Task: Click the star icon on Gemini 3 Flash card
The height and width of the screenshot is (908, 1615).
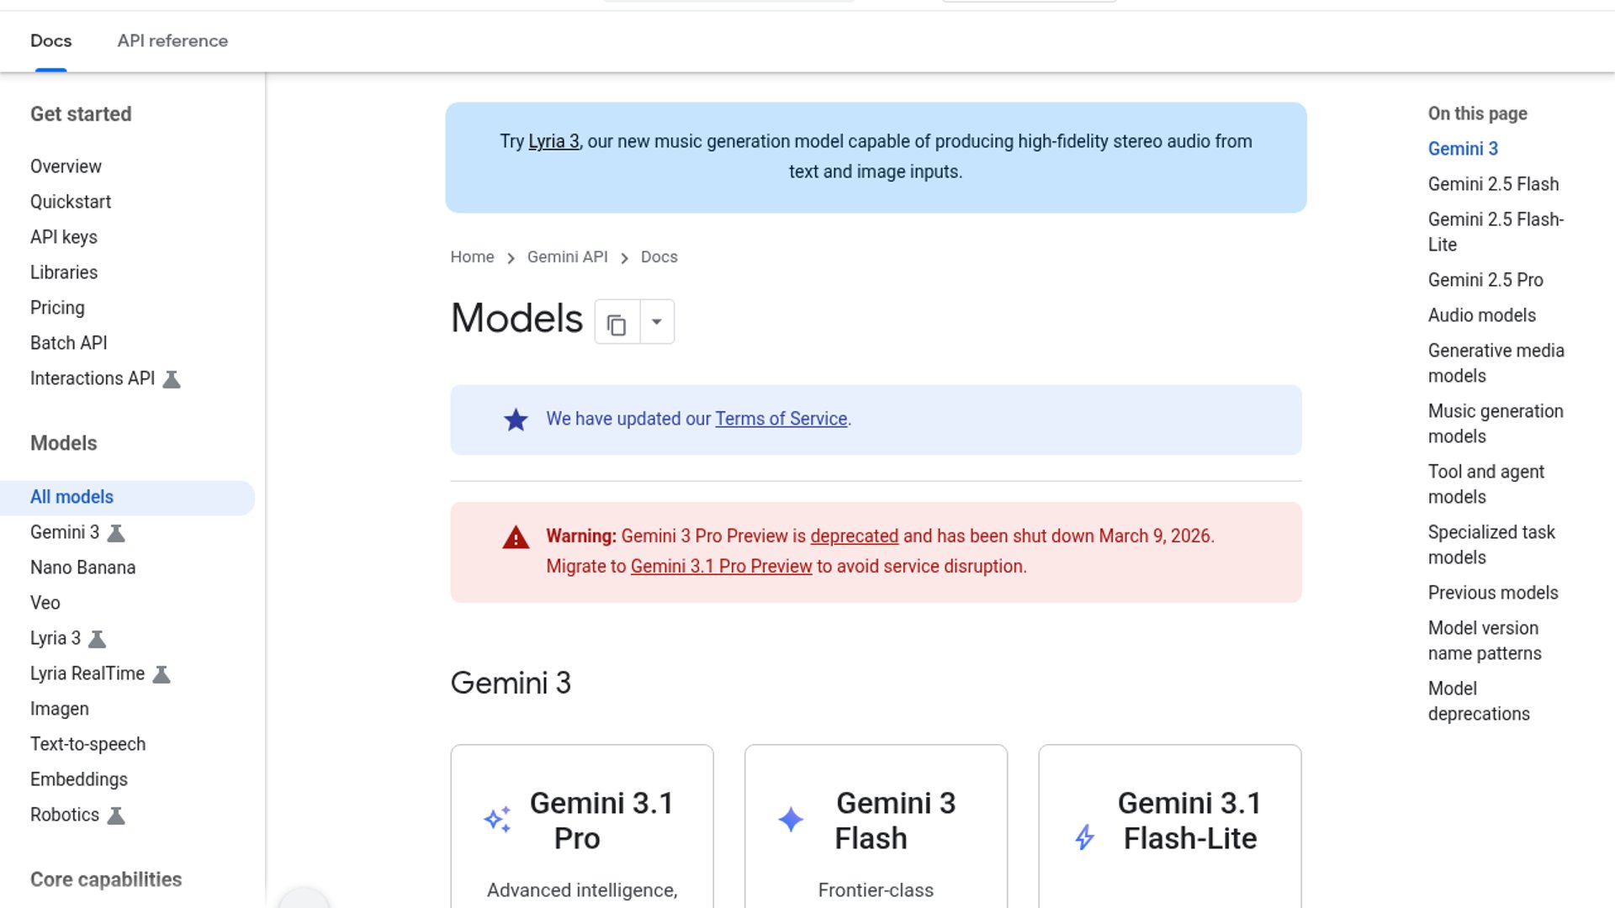Action: (791, 820)
